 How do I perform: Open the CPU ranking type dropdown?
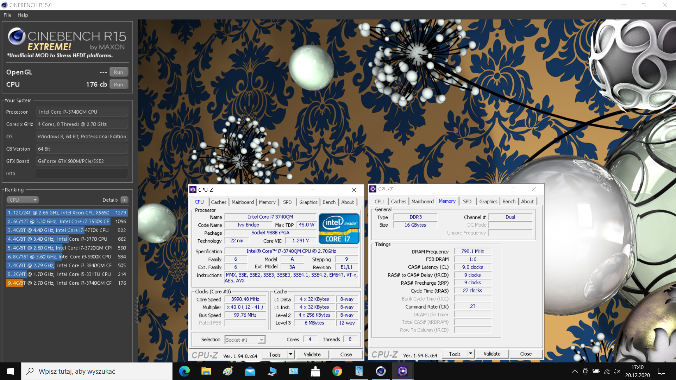point(23,200)
